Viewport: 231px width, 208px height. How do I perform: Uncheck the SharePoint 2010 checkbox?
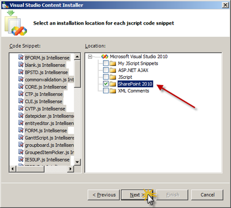[x=106, y=84]
